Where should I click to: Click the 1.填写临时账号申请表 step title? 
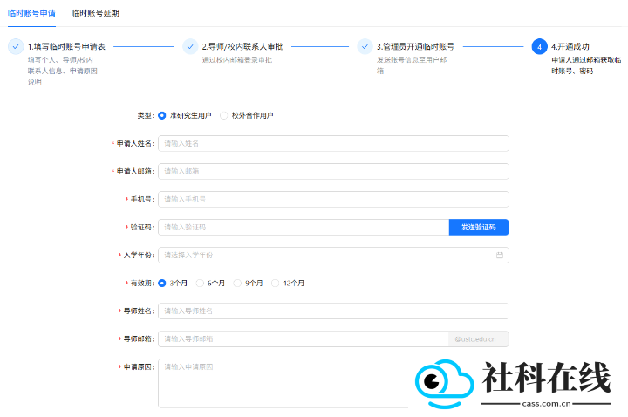click(66, 46)
